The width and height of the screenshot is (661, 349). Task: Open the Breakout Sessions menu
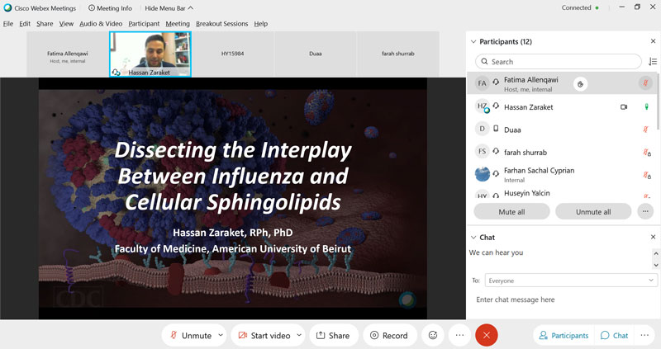pos(222,24)
